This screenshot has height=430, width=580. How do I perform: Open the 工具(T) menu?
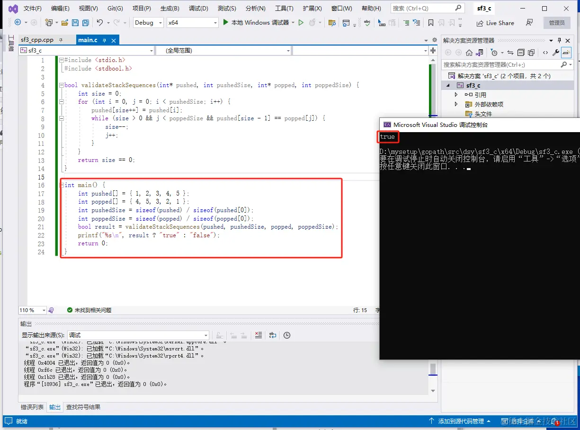[284, 9]
